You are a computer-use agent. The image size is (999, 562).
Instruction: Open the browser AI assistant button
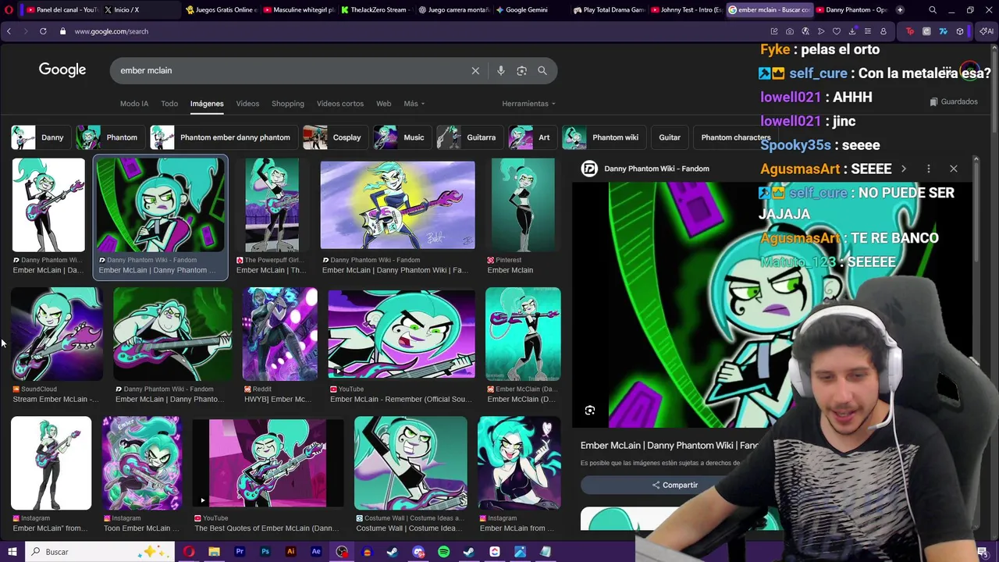[987, 31]
